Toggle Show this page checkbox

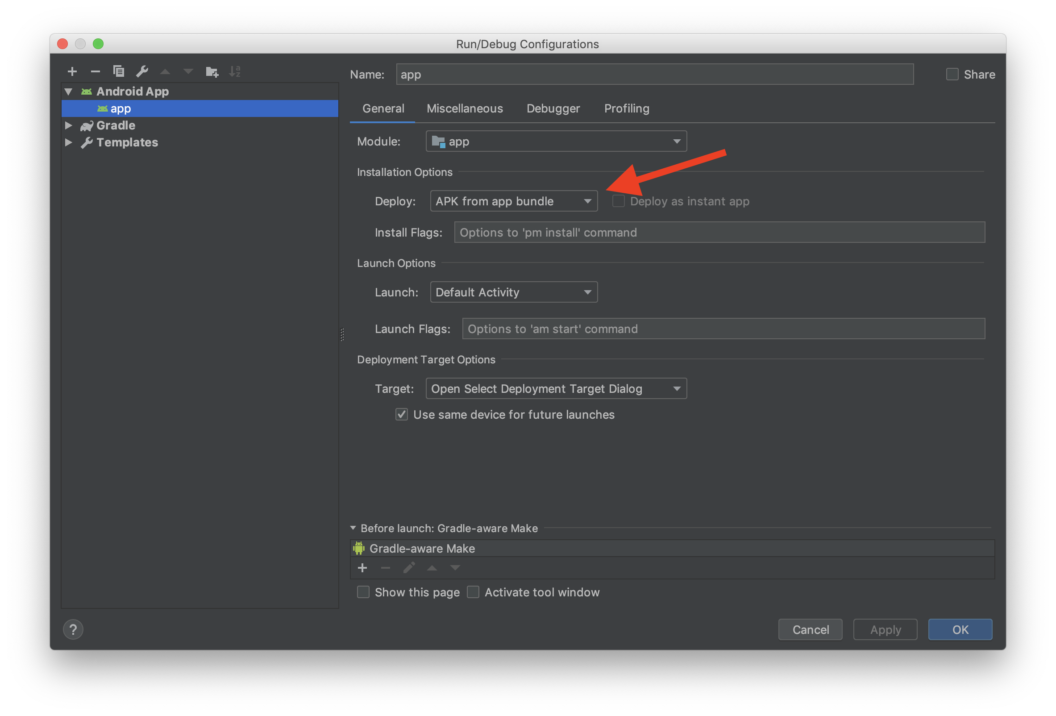tap(363, 592)
